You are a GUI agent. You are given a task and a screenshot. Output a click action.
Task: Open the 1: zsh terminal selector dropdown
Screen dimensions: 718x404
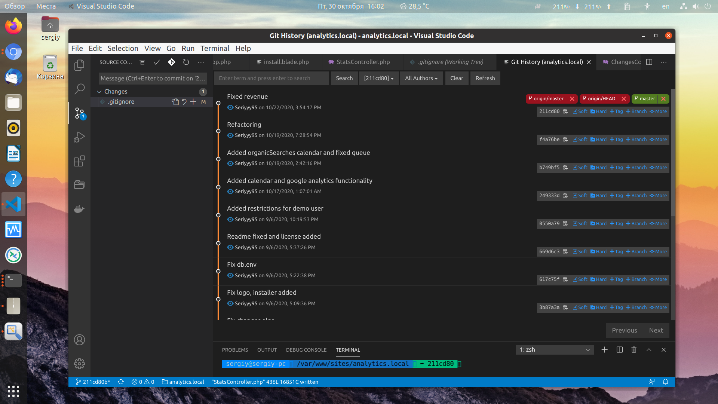[554, 350]
